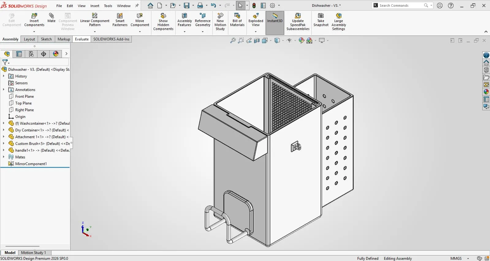Viewport: 490px width, 261px height.
Task: Open the Tools menu
Action: [x=108, y=6]
